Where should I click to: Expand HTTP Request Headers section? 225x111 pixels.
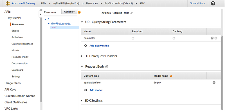tap(82, 56)
